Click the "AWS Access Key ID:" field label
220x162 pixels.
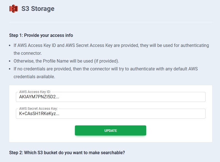tap(35, 92)
